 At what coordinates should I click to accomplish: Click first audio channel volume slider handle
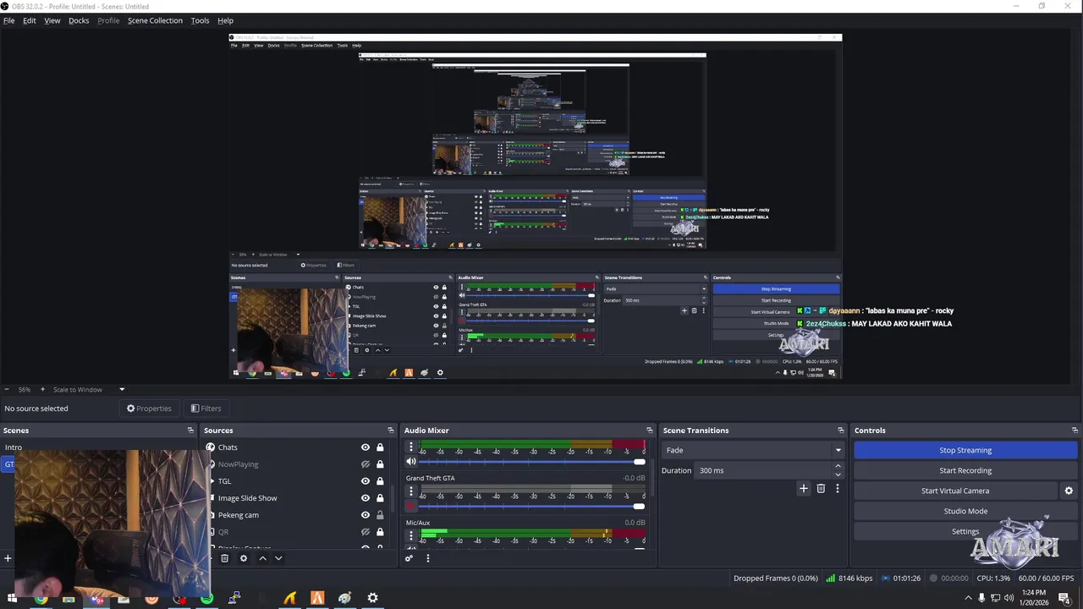pos(640,462)
